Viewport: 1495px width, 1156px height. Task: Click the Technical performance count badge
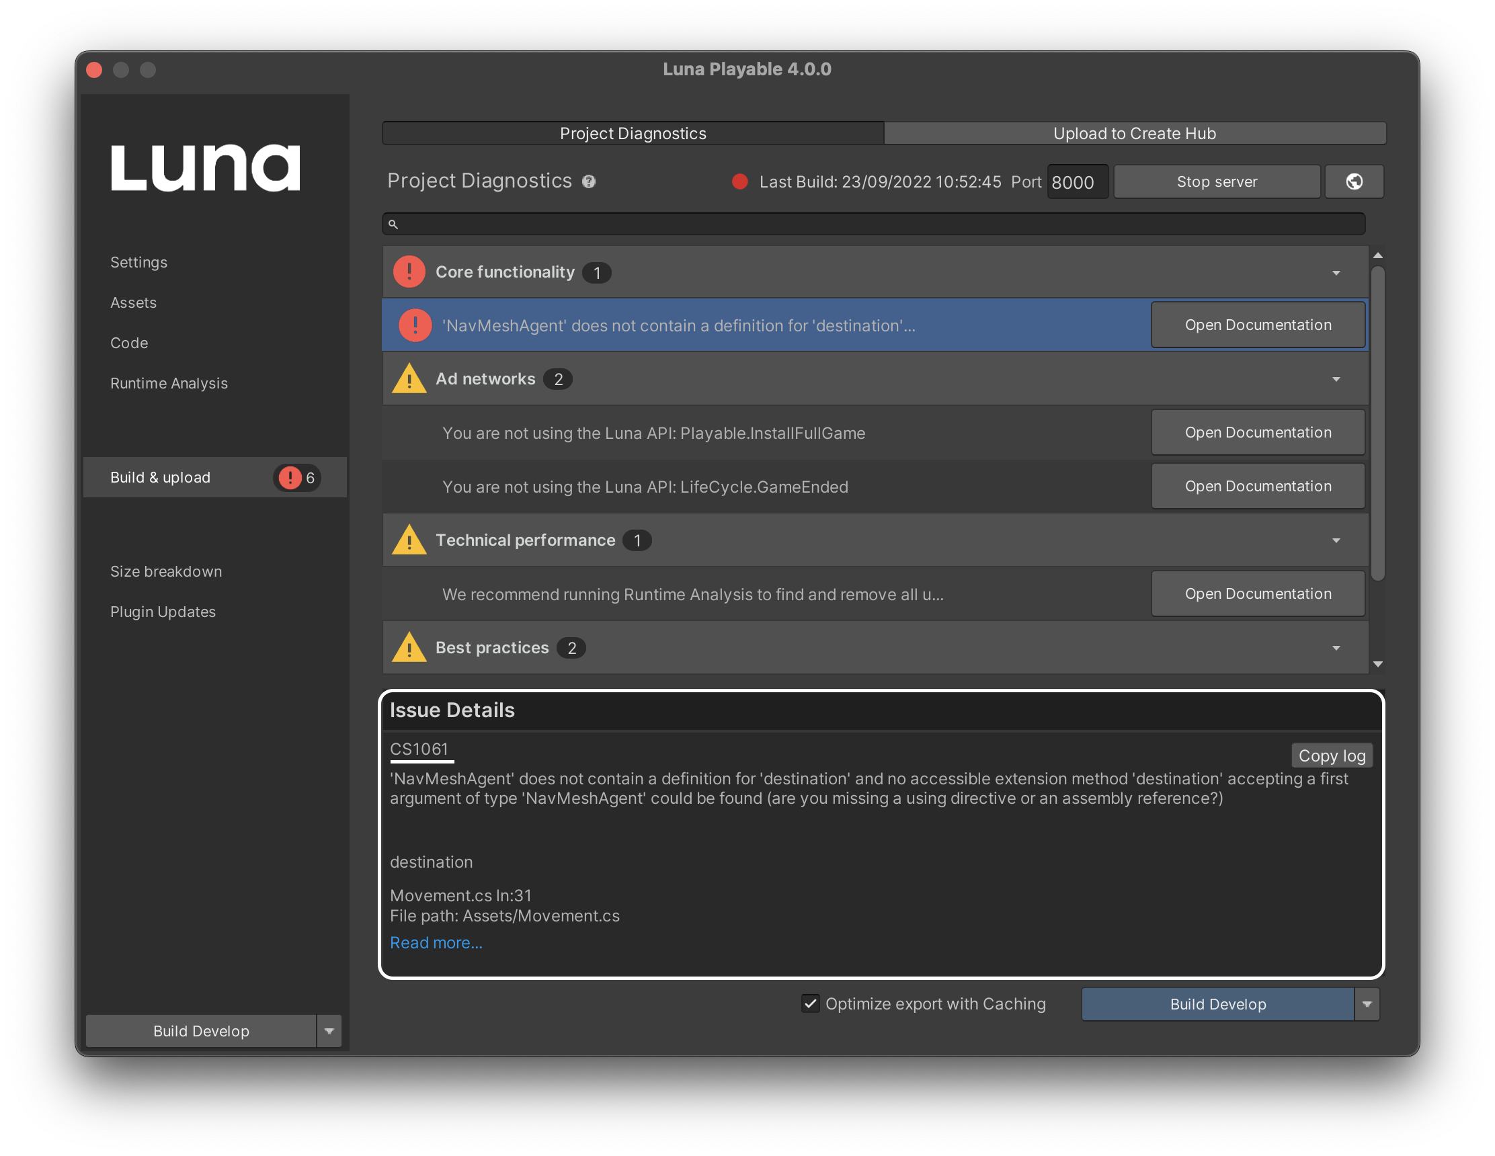(x=637, y=540)
